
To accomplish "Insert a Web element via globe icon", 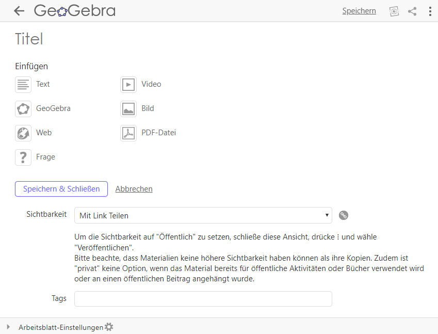I will pos(23,133).
